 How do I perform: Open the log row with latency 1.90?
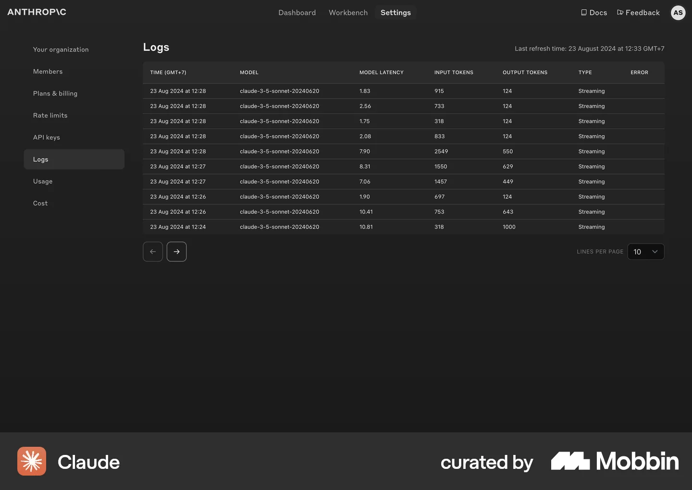coord(404,197)
